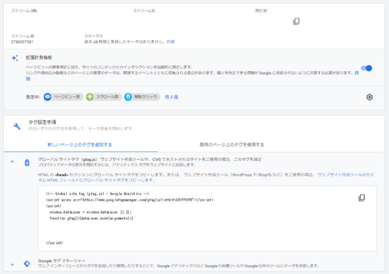Click the ストリーム名 label
The height and width of the screenshot is (274, 389).
coord(144,11)
